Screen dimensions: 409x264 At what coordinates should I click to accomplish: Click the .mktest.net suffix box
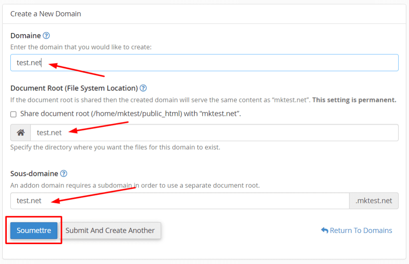[x=373, y=201]
